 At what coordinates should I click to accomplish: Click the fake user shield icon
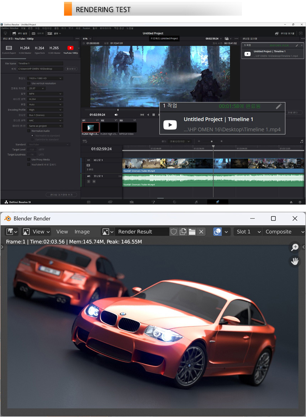point(174,232)
